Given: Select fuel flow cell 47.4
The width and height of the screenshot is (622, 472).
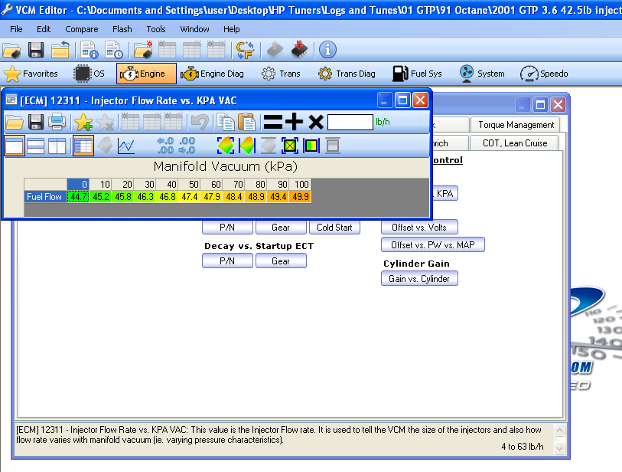Looking at the screenshot, I should tap(189, 197).
